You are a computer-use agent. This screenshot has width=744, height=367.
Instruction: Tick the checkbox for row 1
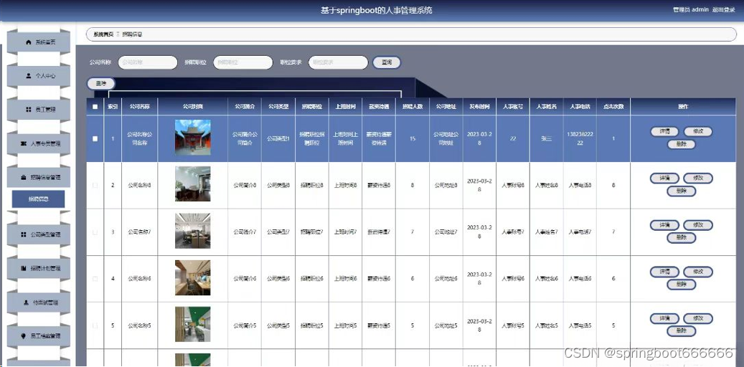[95, 139]
